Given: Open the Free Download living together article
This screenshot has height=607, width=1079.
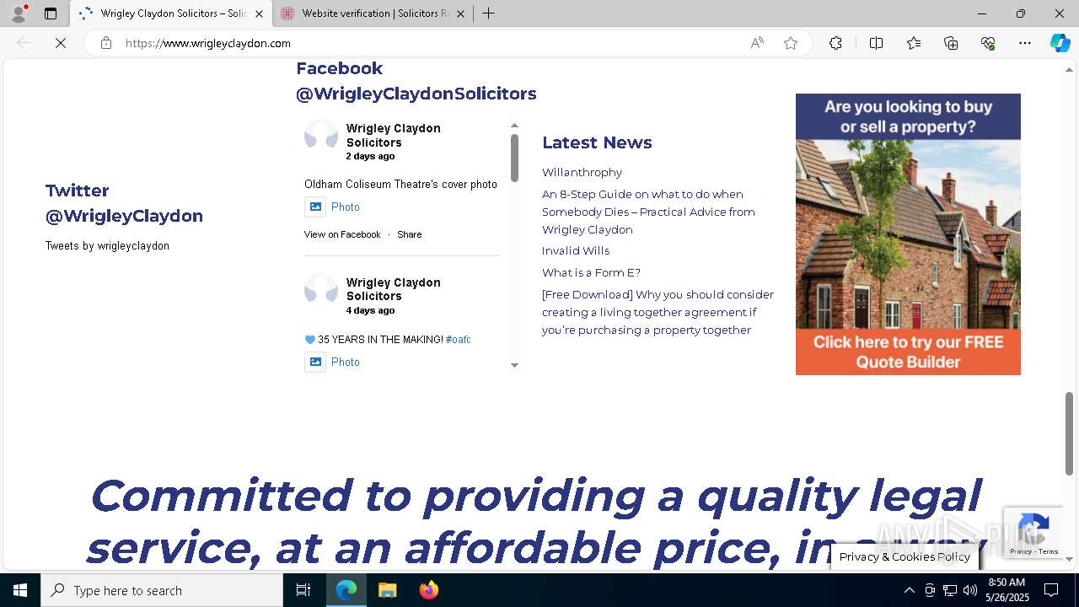Looking at the screenshot, I should [658, 312].
